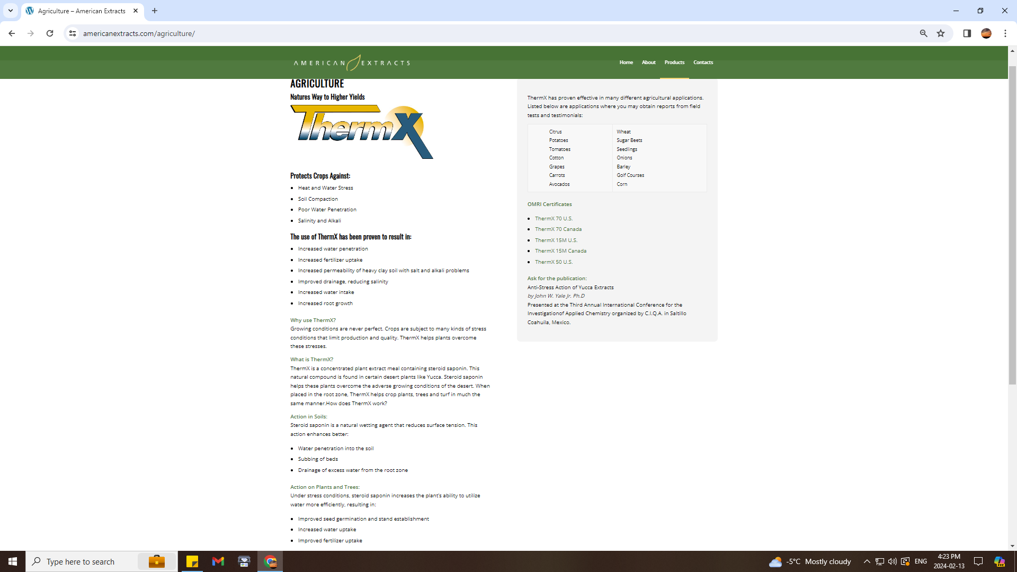Expand the tab search dropdown arrow
Viewport: 1017px width, 572px height.
point(10,11)
